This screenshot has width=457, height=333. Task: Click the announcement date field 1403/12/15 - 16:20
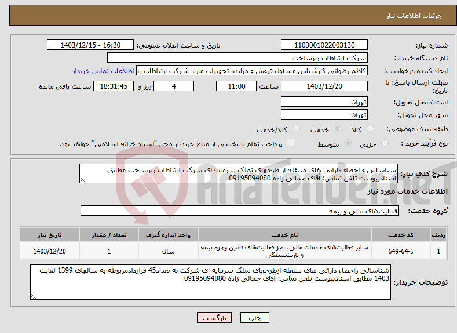tap(90, 45)
